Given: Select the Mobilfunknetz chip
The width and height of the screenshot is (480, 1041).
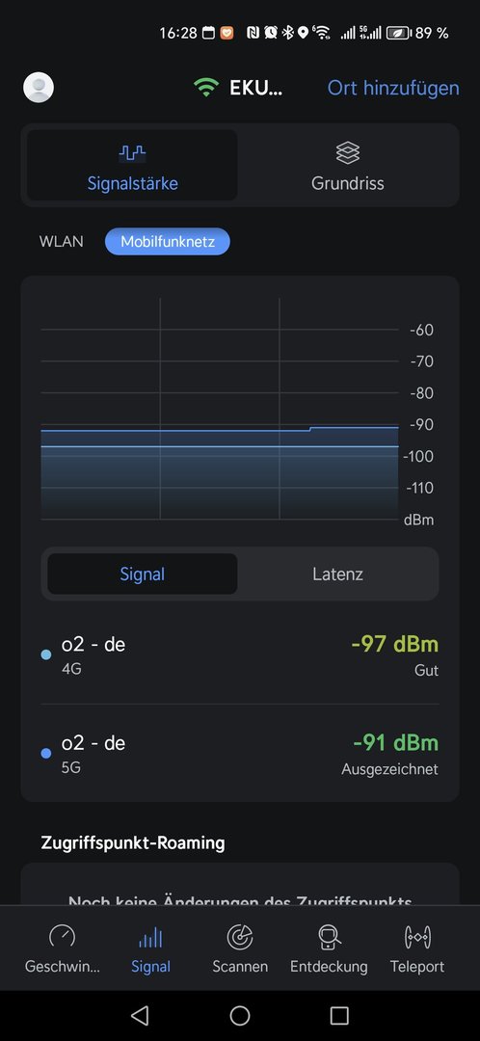Looking at the screenshot, I should (168, 241).
